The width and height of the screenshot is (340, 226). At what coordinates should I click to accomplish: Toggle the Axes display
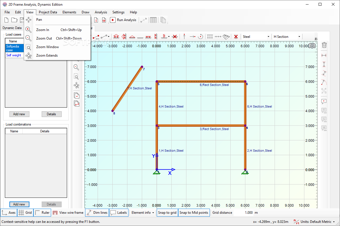click(x=9, y=213)
